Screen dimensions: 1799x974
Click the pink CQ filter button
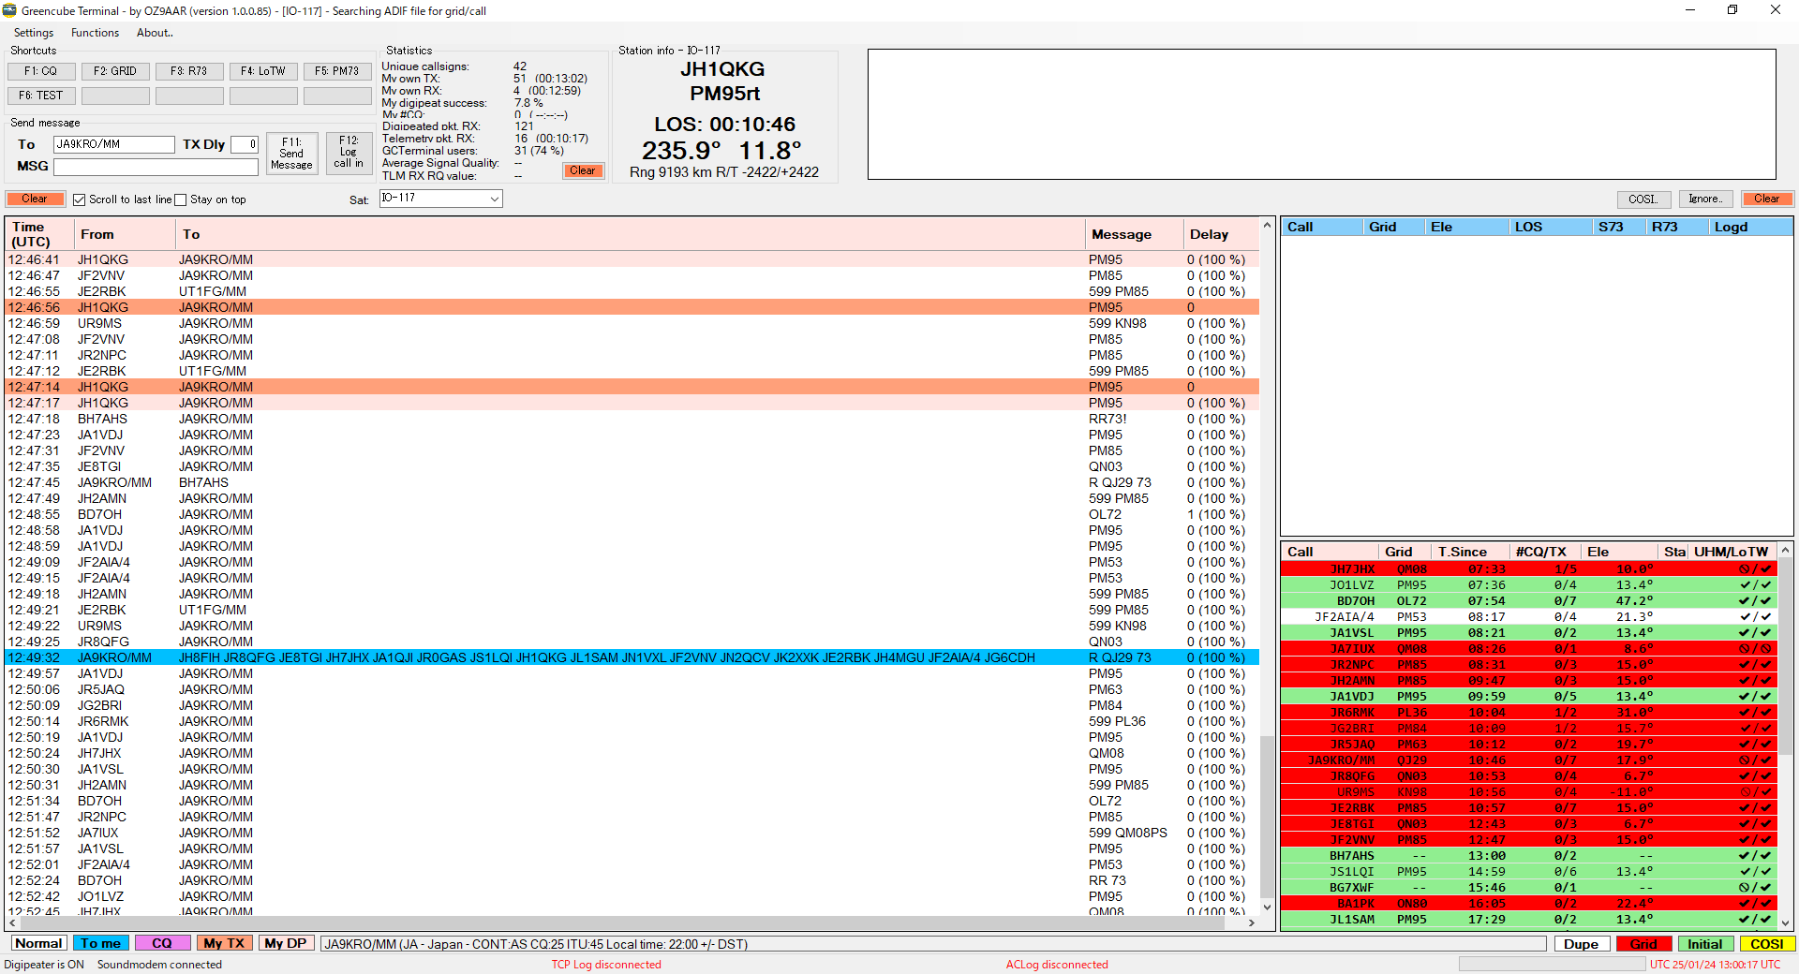coord(162,943)
